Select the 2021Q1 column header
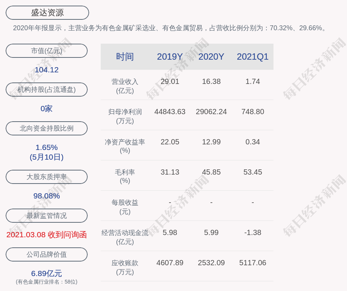Image resolution: width=347 pixels, height=291 pixels. pyautogui.click(x=253, y=57)
